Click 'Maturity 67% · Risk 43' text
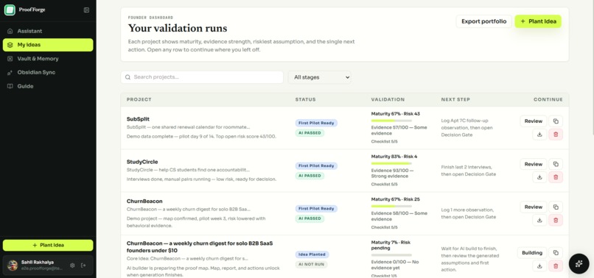The image size is (594, 278). [396, 114]
